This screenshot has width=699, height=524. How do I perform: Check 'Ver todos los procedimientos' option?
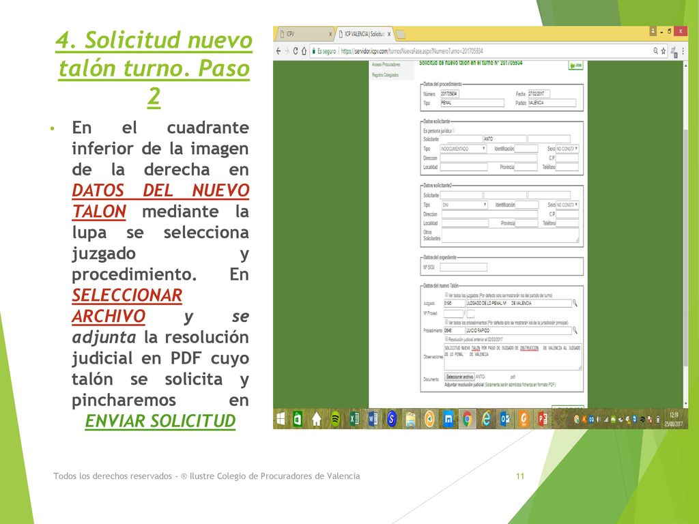point(446,322)
